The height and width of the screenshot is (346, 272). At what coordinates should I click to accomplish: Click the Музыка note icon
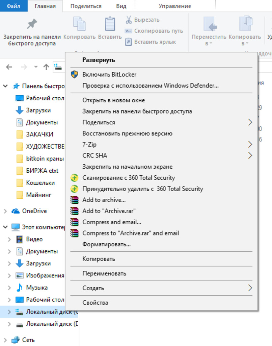pos(19,288)
